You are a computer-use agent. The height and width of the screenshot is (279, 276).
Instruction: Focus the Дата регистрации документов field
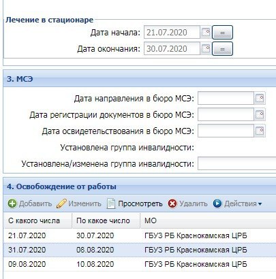coord(226,114)
